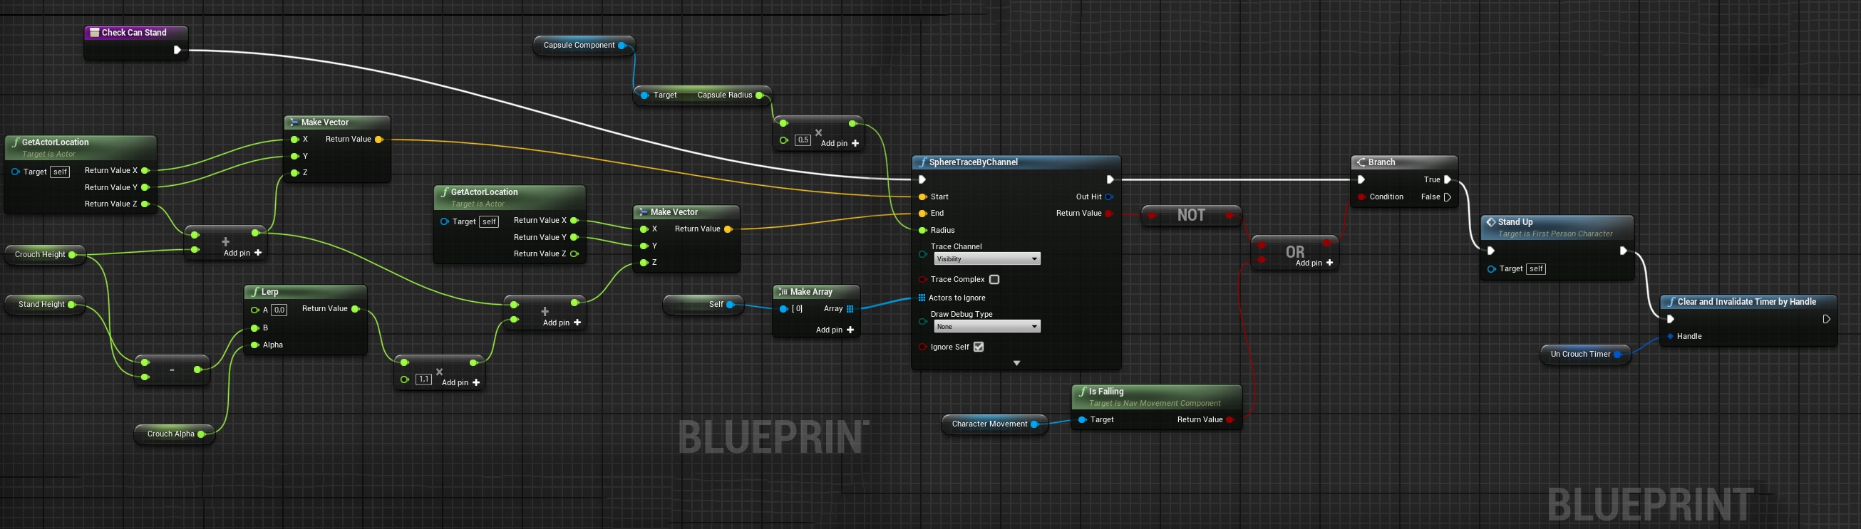The width and height of the screenshot is (1861, 529).
Task: Click the Branch True exec pin
Action: click(x=1447, y=179)
